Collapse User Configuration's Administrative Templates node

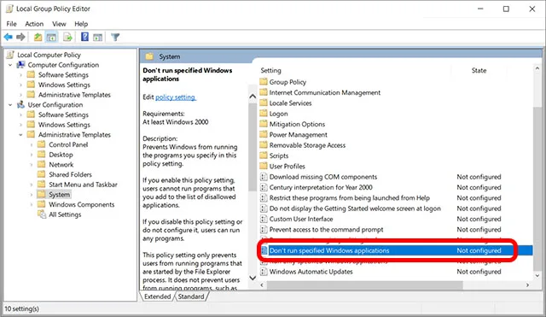click(20, 135)
